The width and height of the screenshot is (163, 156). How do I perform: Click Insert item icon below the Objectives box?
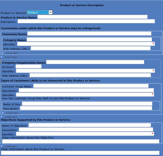click(x=2, y=146)
